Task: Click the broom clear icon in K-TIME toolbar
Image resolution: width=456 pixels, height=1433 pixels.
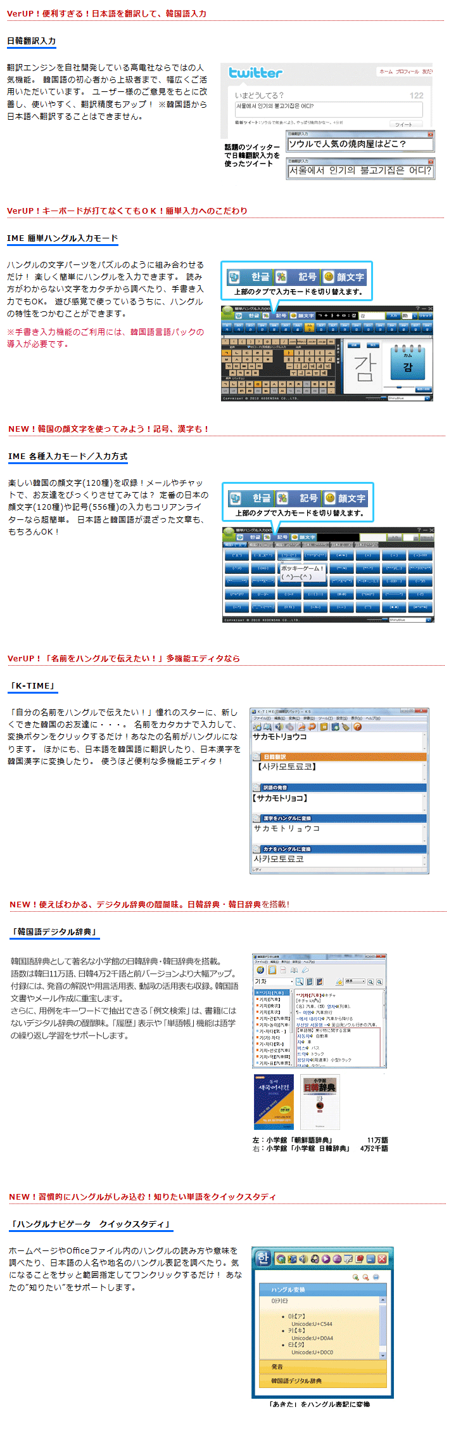Action: pyautogui.click(x=345, y=727)
